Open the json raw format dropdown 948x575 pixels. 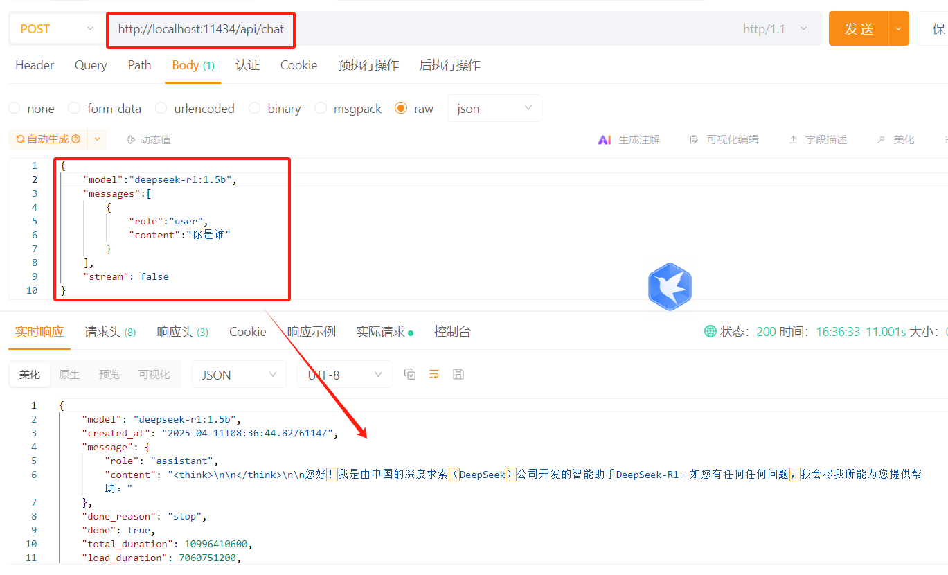pos(494,108)
